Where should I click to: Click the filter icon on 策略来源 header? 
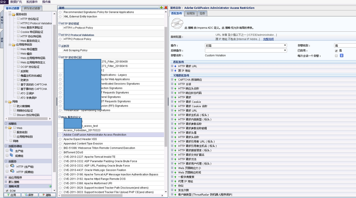[x=50, y=186]
